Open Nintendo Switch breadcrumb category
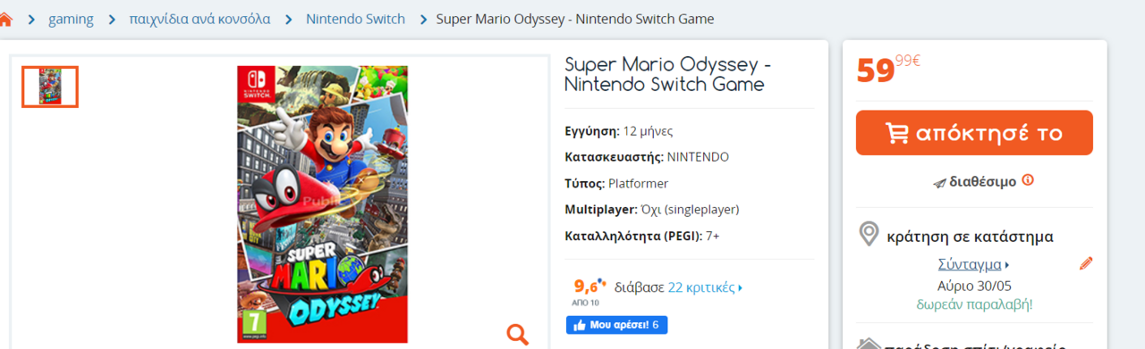1145x349 pixels. point(355,19)
